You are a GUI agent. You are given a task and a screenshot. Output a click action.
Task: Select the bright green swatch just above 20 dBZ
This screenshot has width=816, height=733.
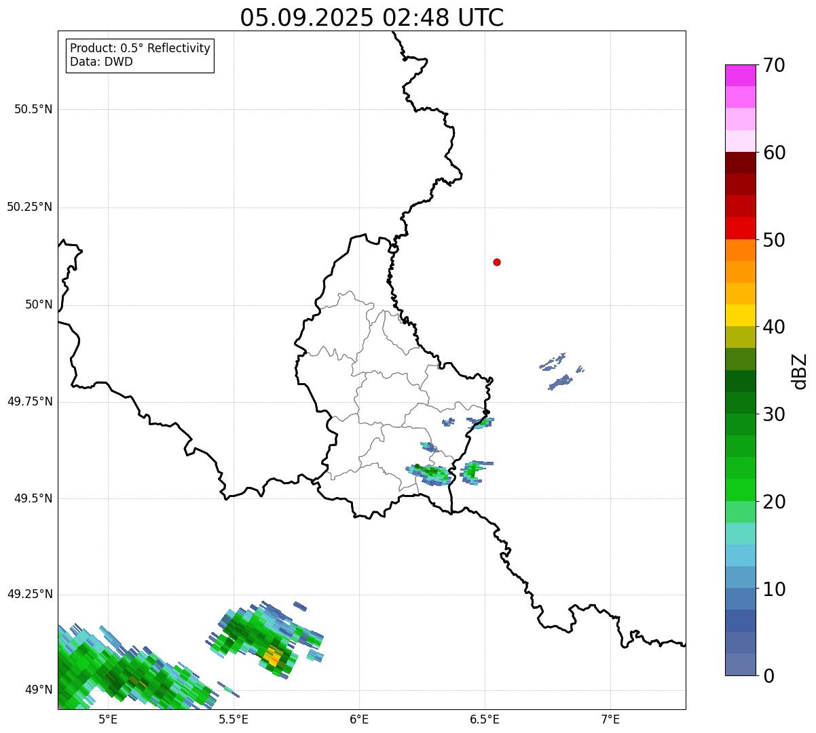[x=741, y=490]
